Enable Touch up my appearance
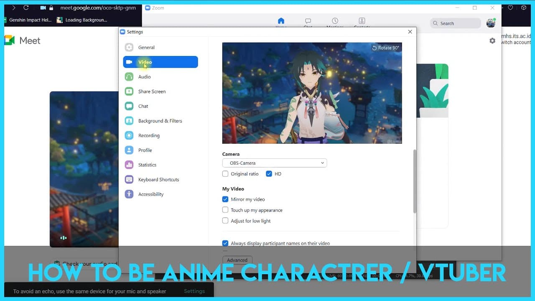 pyautogui.click(x=225, y=210)
